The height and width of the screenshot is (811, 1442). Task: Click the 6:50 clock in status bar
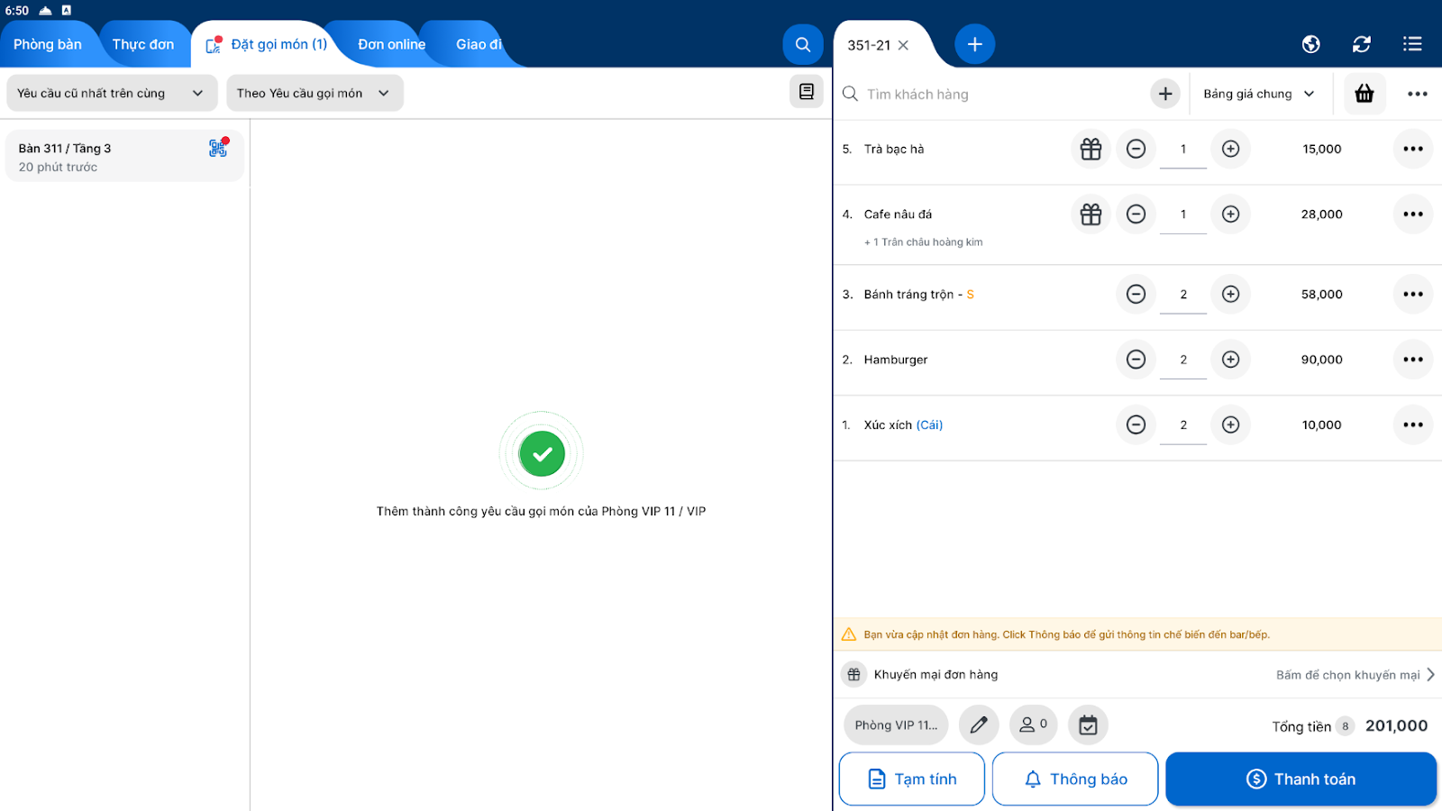click(17, 10)
